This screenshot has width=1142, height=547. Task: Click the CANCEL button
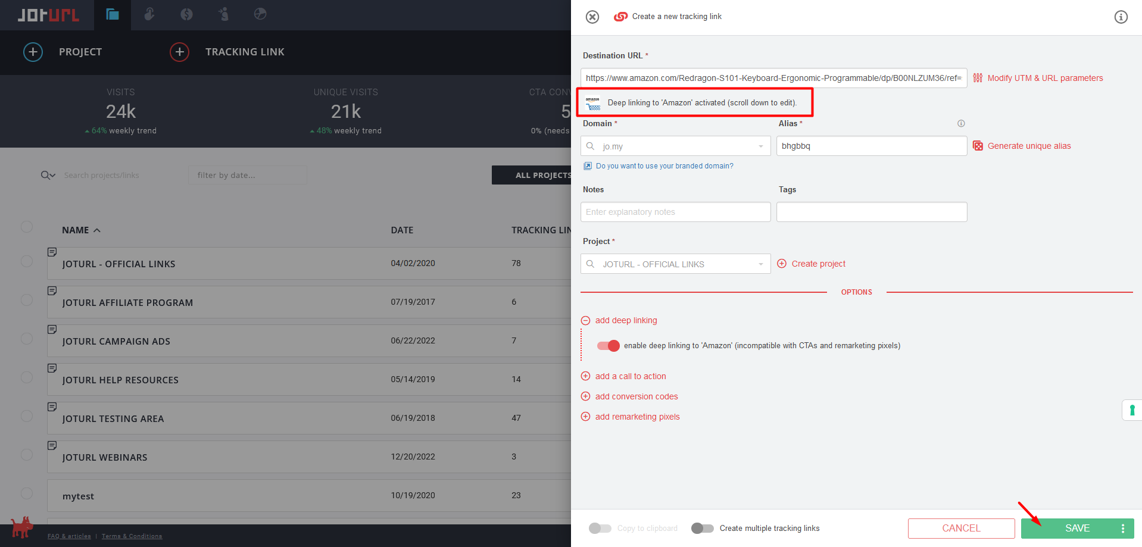tap(961, 529)
